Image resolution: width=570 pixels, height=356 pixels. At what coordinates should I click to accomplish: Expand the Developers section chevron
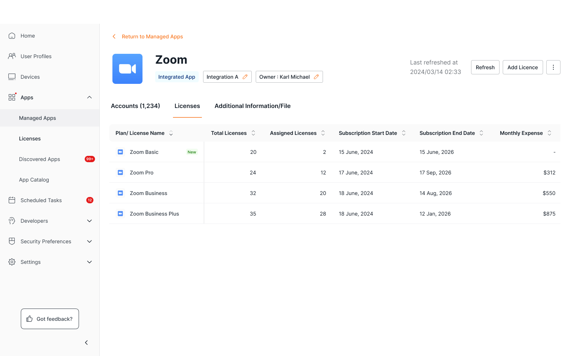[x=89, y=221]
